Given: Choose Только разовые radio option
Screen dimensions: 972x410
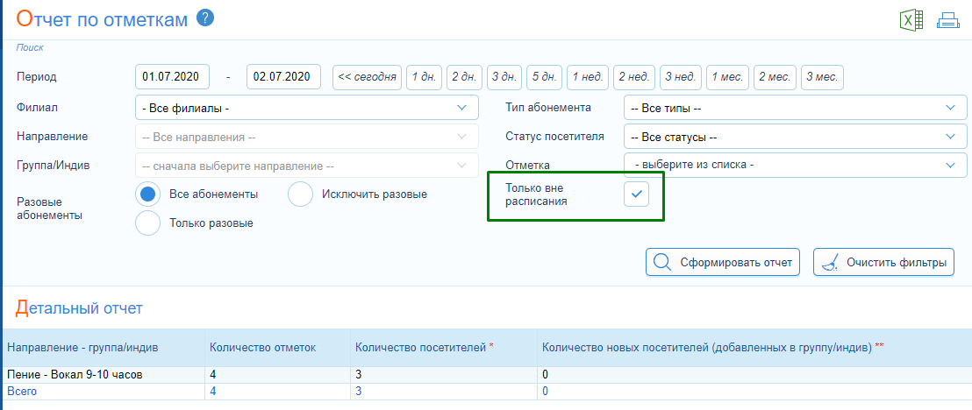Looking at the screenshot, I should pos(147,223).
